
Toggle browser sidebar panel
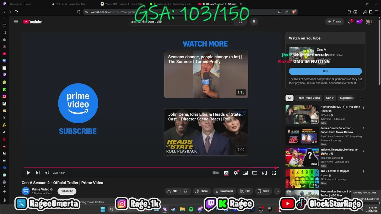(371, 12)
